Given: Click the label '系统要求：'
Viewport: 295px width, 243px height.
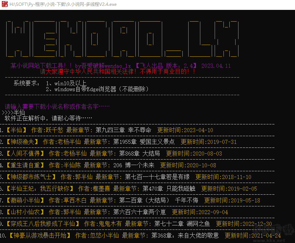Looking at the screenshot, I should click(27, 83).
